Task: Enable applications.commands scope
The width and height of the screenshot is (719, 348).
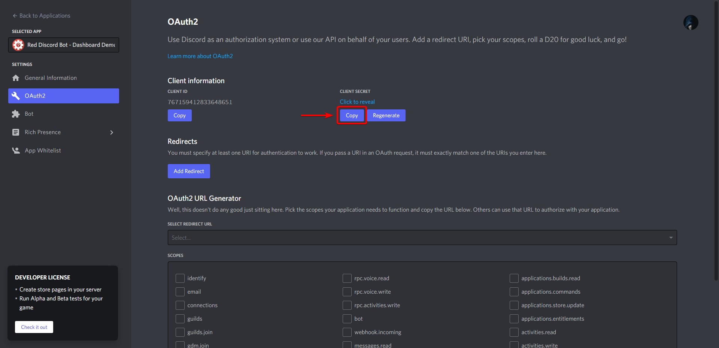Action: coord(514,292)
